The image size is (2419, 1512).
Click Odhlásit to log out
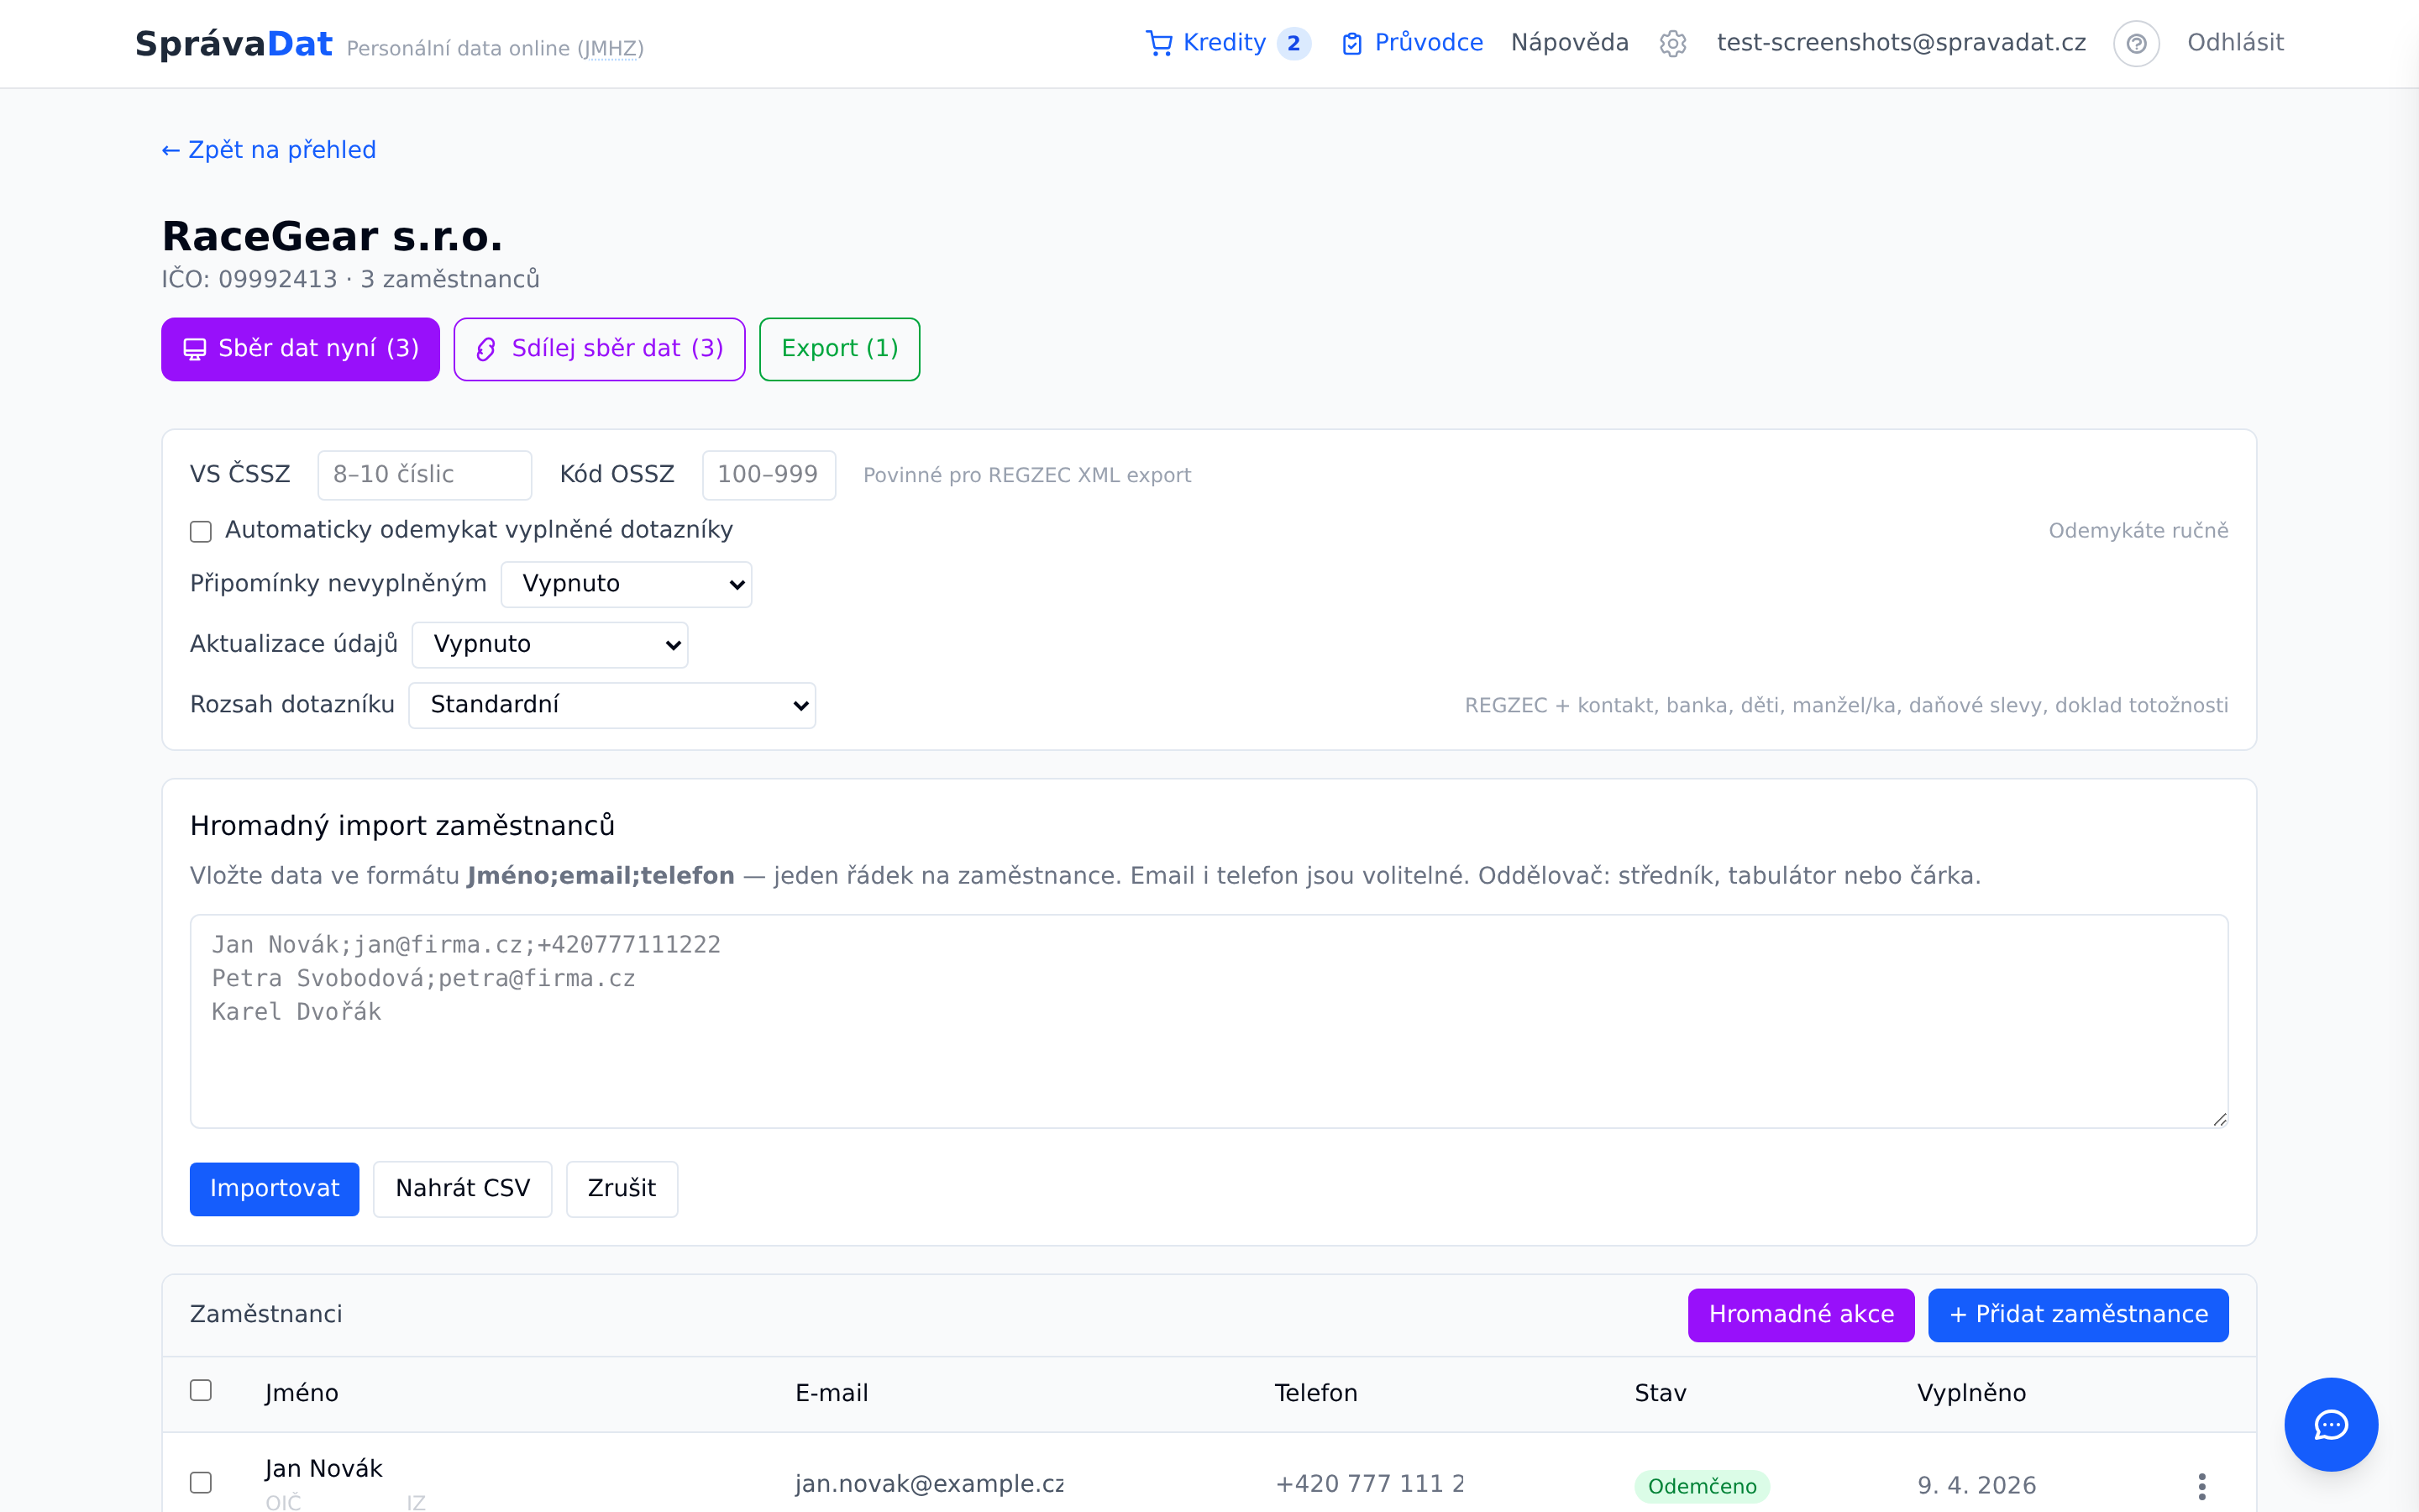2235,43
